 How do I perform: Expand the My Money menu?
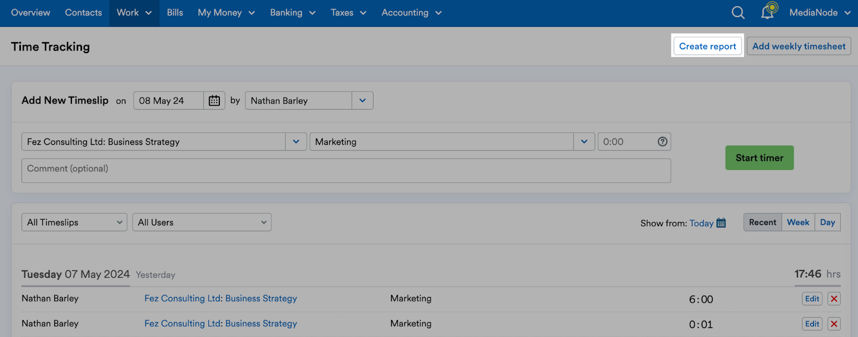click(x=226, y=13)
